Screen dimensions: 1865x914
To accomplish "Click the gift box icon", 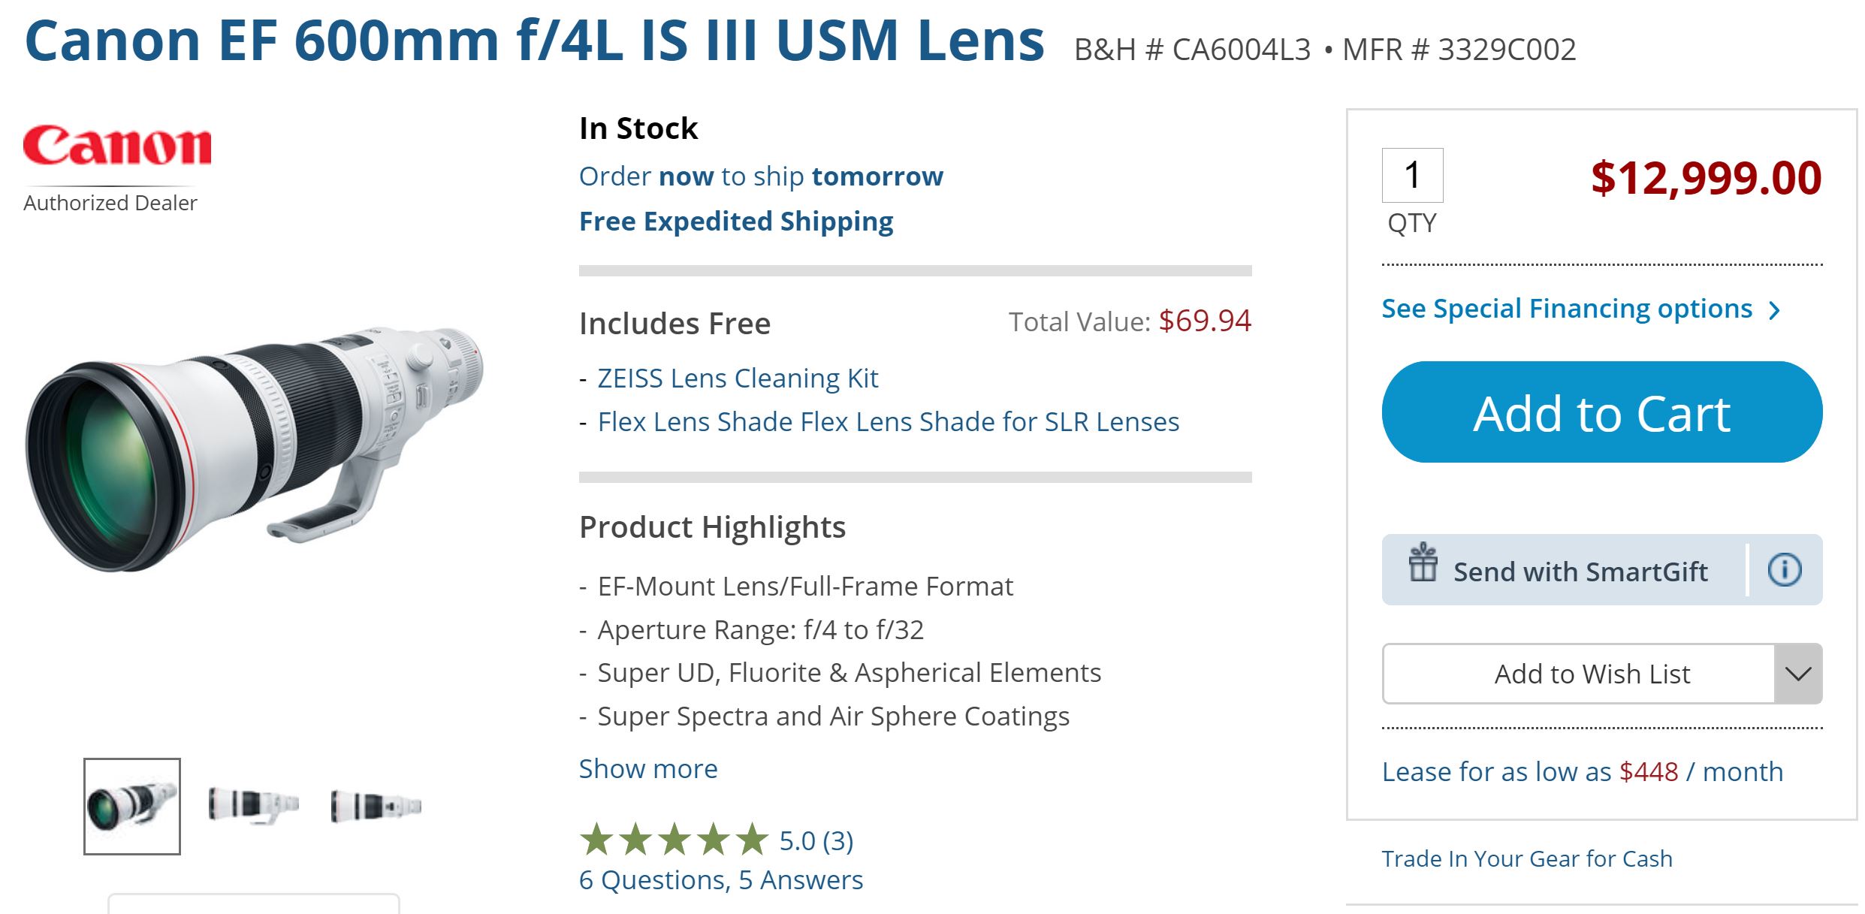I will (x=1422, y=563).
